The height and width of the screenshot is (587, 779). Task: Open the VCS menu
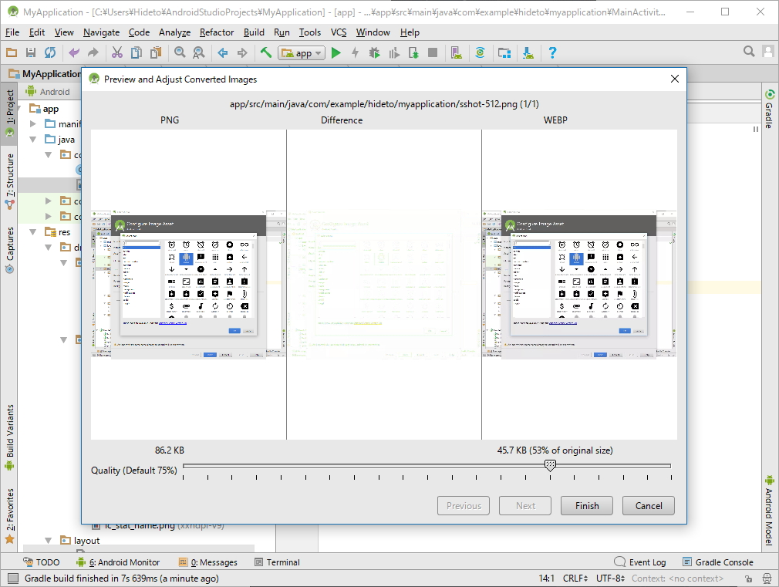pos(339,32)
